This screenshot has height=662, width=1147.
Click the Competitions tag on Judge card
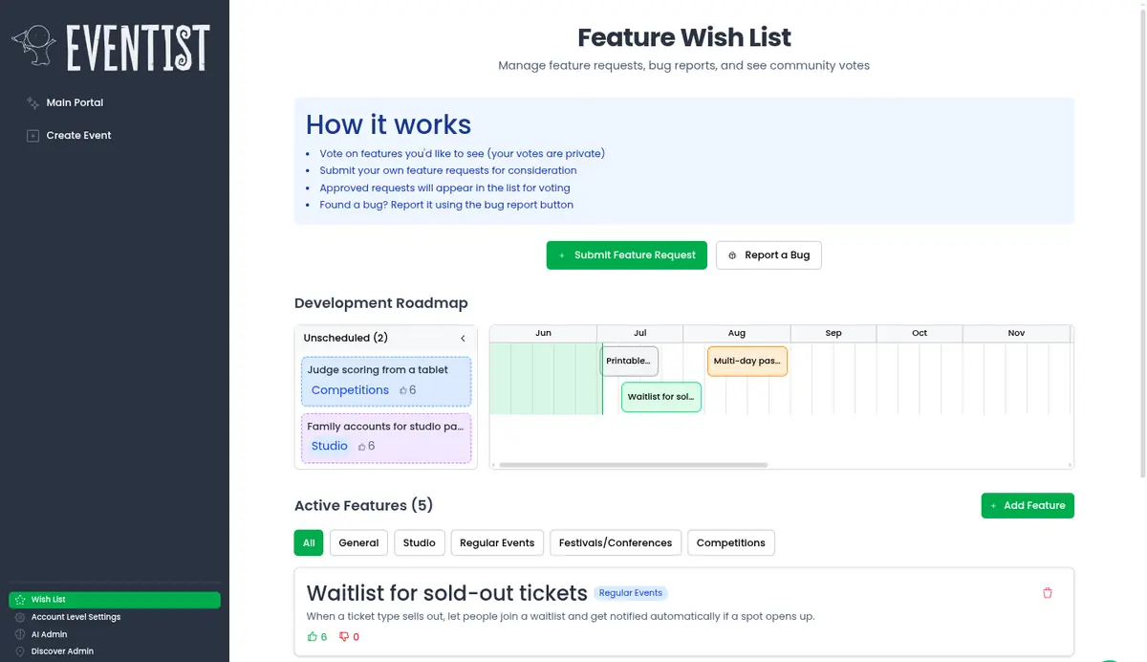tap(350, 390)
